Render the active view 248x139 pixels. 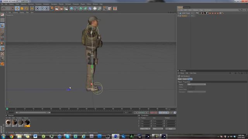point(57,8)
